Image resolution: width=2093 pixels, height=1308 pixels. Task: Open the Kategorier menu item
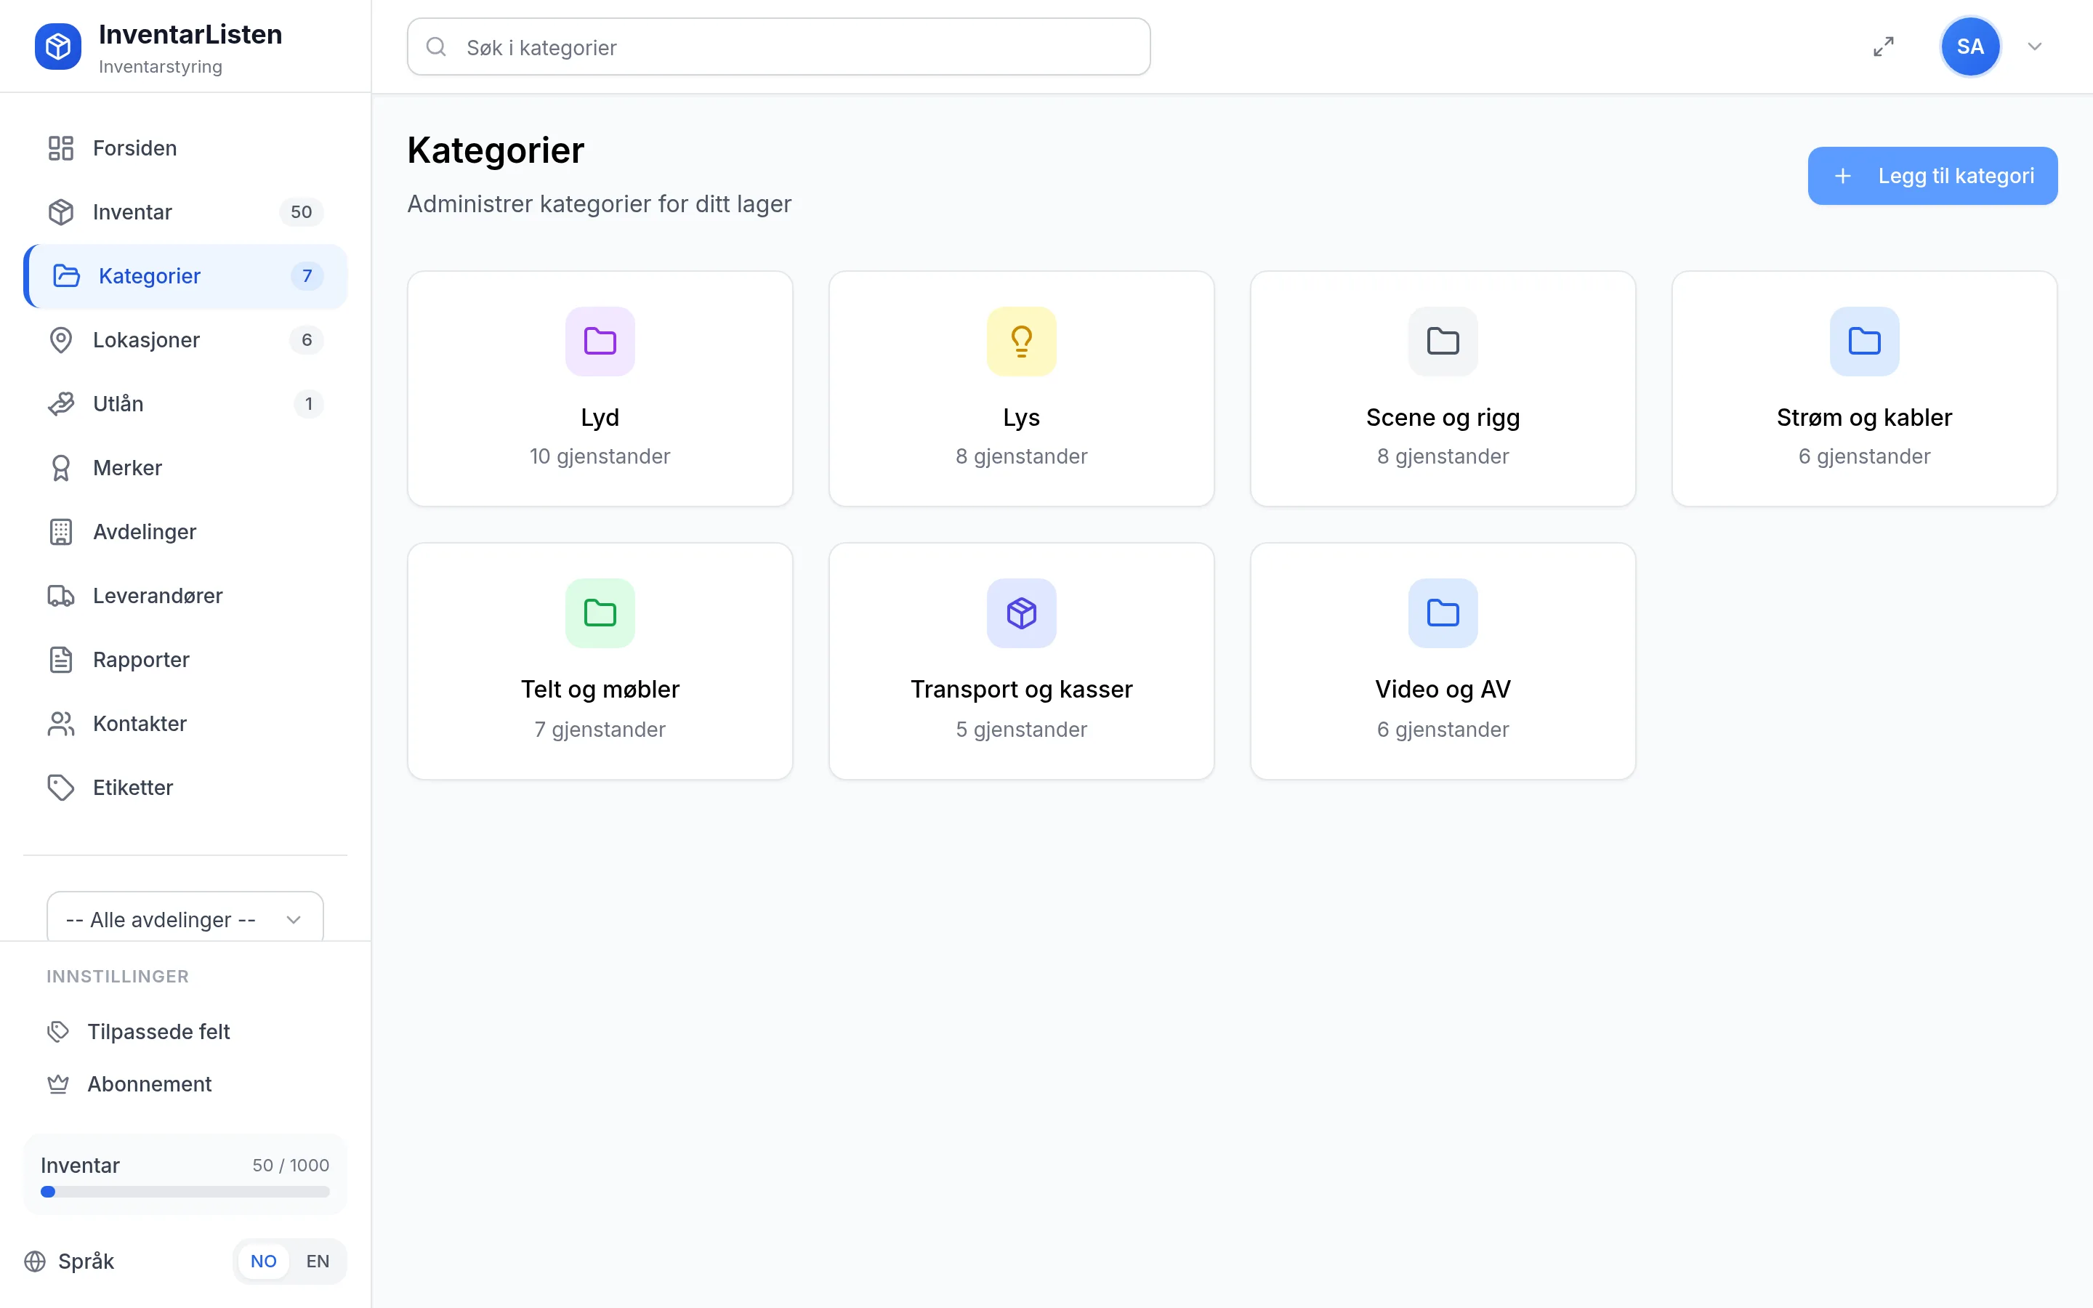185,276
